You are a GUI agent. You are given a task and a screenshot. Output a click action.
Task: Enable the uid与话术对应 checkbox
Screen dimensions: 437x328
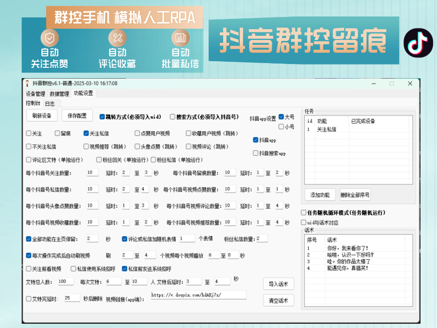pyautogui.click(x=304, y=223)
